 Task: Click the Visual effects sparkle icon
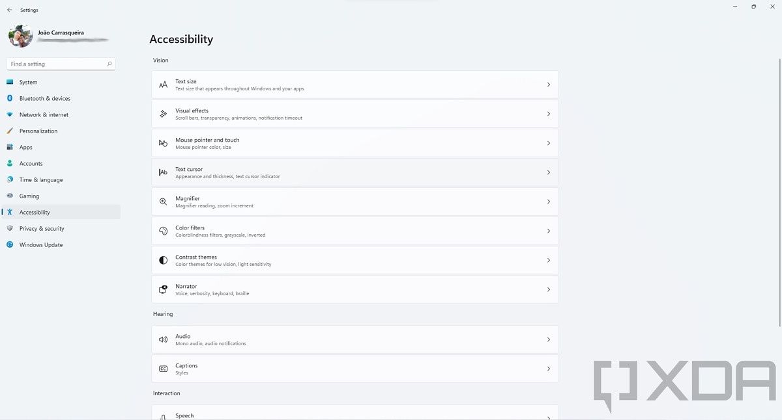click(163, 114)
